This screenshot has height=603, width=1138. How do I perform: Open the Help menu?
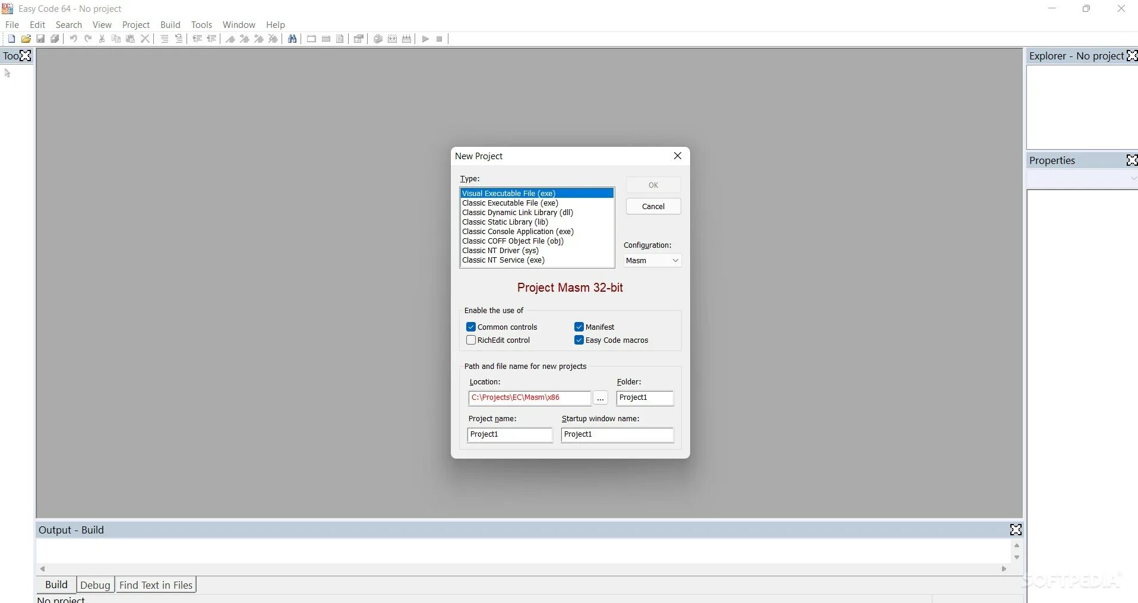click(276, 25)
